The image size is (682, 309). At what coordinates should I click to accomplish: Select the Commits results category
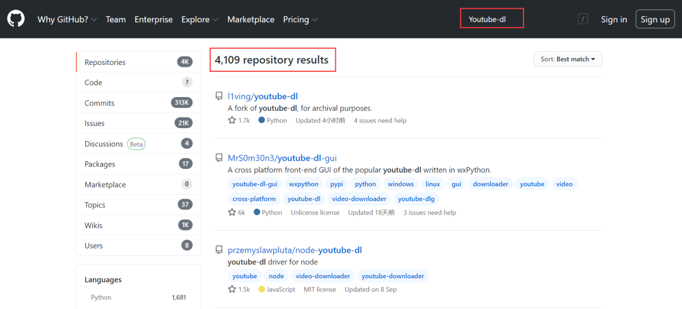[x=100, y=103]
